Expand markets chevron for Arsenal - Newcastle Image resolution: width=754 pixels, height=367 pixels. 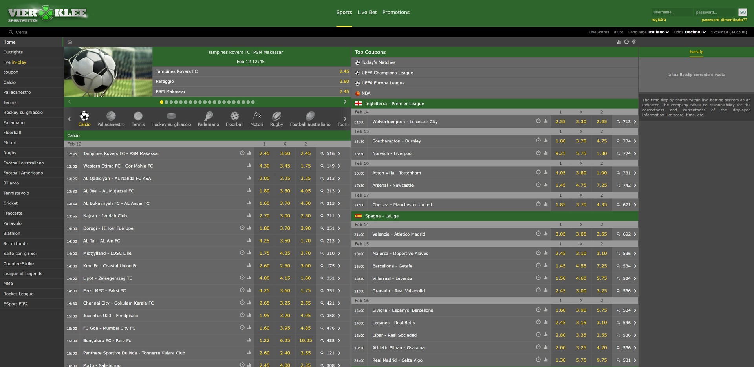pyautogui.click(x=635, y=186)
